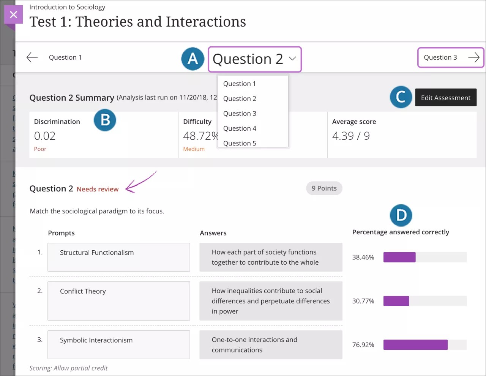Click the Conflict Theory prompt box
The image size is (486, 376).
(118, 301)
